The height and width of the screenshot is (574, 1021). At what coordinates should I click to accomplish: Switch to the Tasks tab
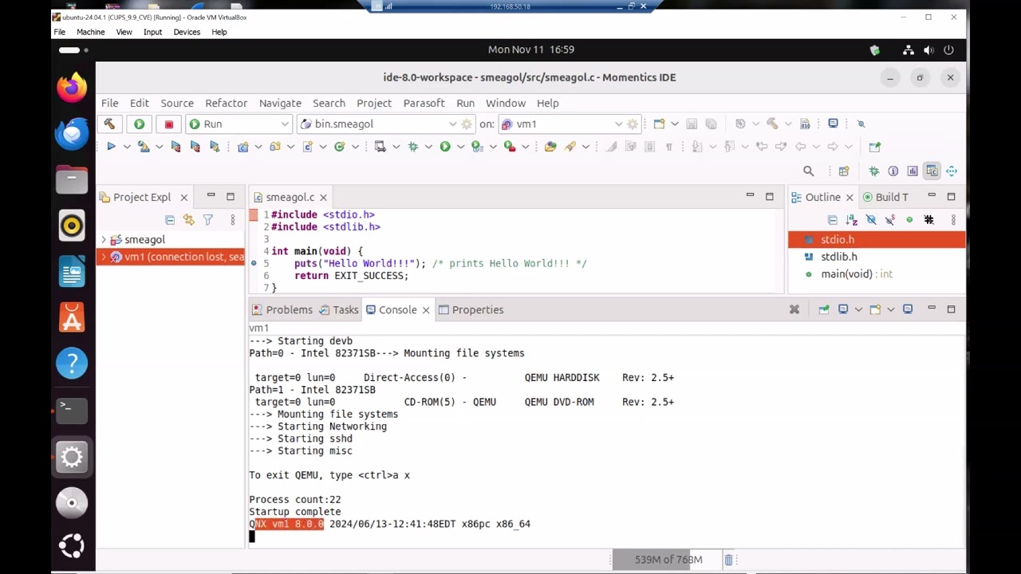pyautogui.click(x=339, y=309)
